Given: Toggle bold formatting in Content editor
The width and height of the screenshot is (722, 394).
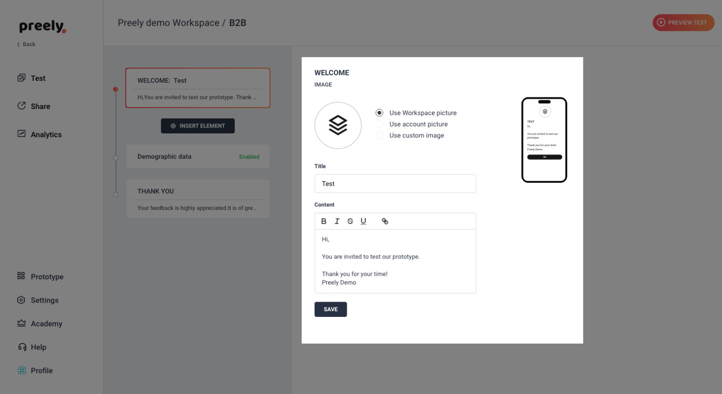Looking at the screenshot, I should click(324, 221).
